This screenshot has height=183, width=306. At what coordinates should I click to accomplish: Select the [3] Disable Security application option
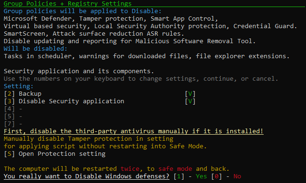click(x=64, y=101)
